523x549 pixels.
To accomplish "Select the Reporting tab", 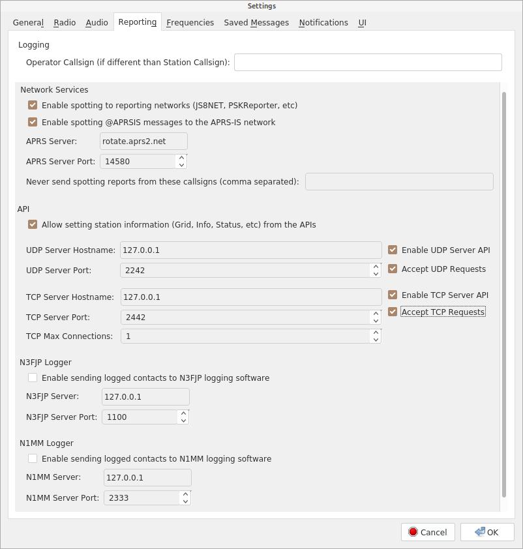I will click(x=137, y=22).
